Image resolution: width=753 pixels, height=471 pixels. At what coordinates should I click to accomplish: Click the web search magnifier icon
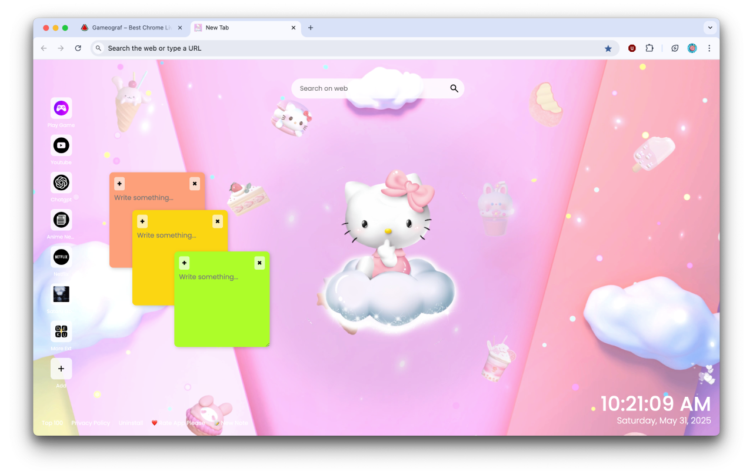click(x=454, y=88)
